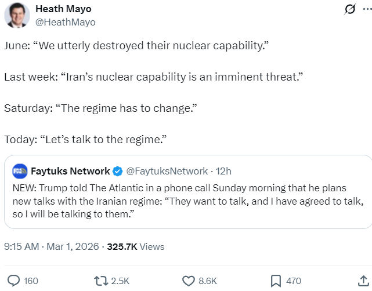Click the Grok icon on the tweet

coord(350,10)
